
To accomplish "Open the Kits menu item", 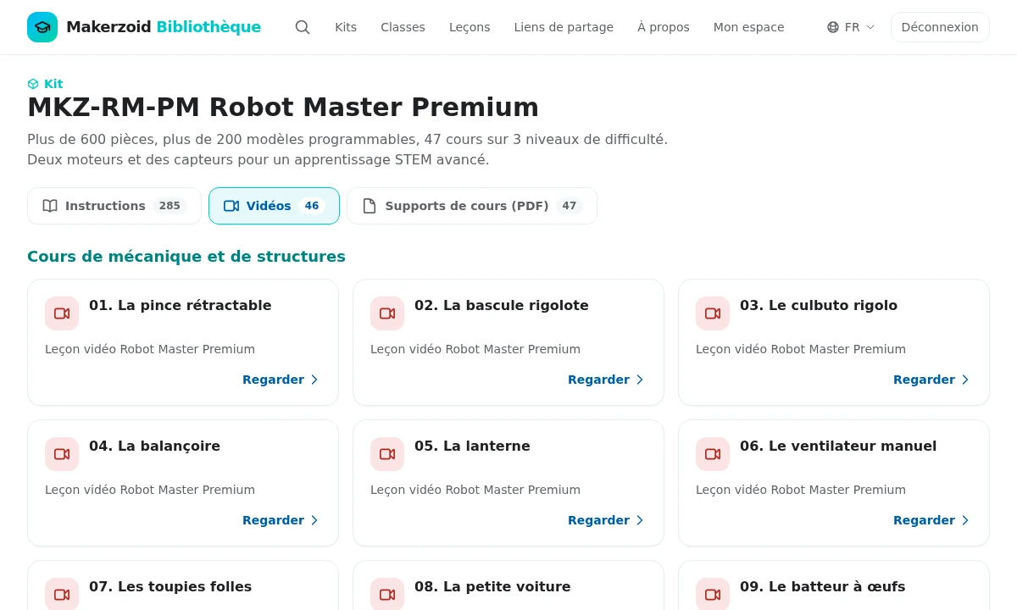I will pos(346,27).
